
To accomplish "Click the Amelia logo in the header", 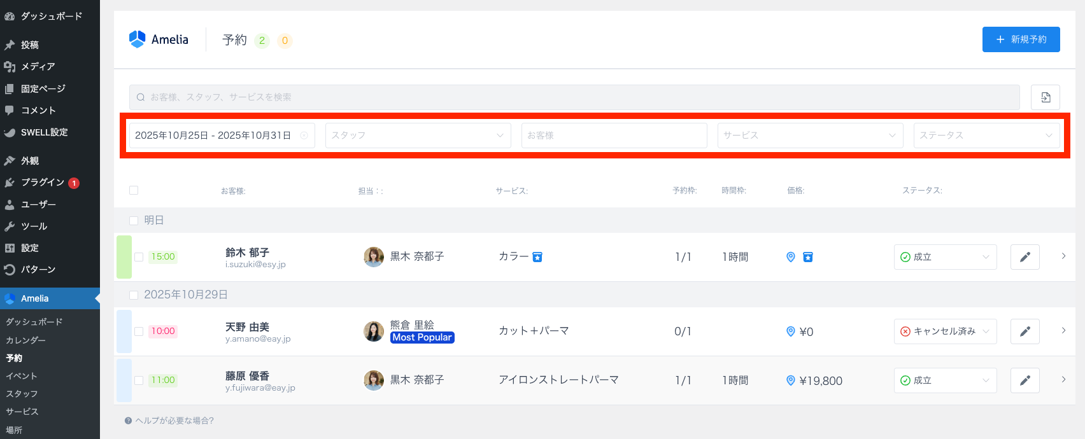I will click(159, 39).
